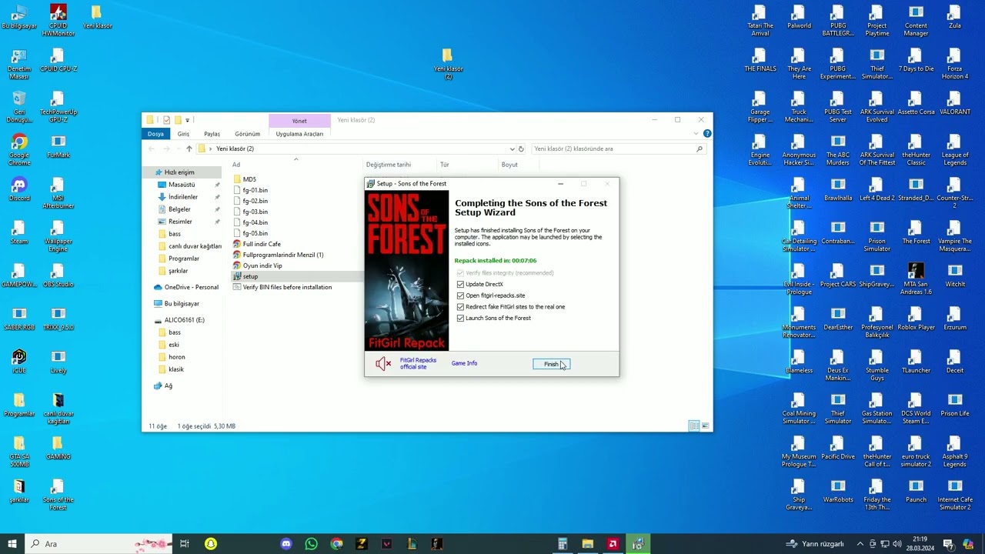Open the Uygulama Araçları ribbon tab
Viewport: 985px width, 554px height.
[x=299, y=134]
